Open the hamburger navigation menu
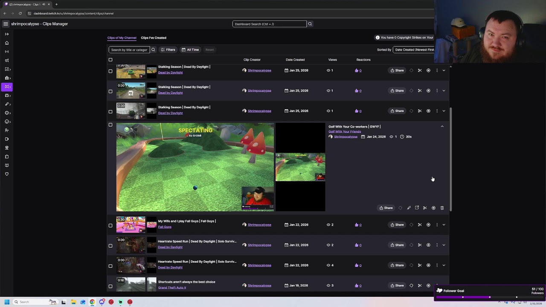The image size is (546, 307). coord(6,24)
